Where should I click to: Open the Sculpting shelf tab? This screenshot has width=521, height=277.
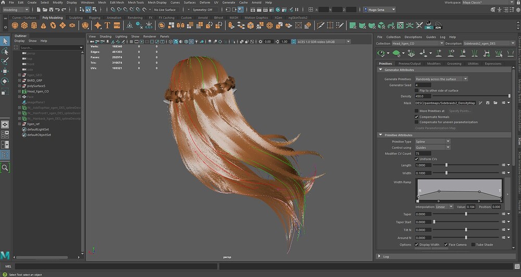76,18
